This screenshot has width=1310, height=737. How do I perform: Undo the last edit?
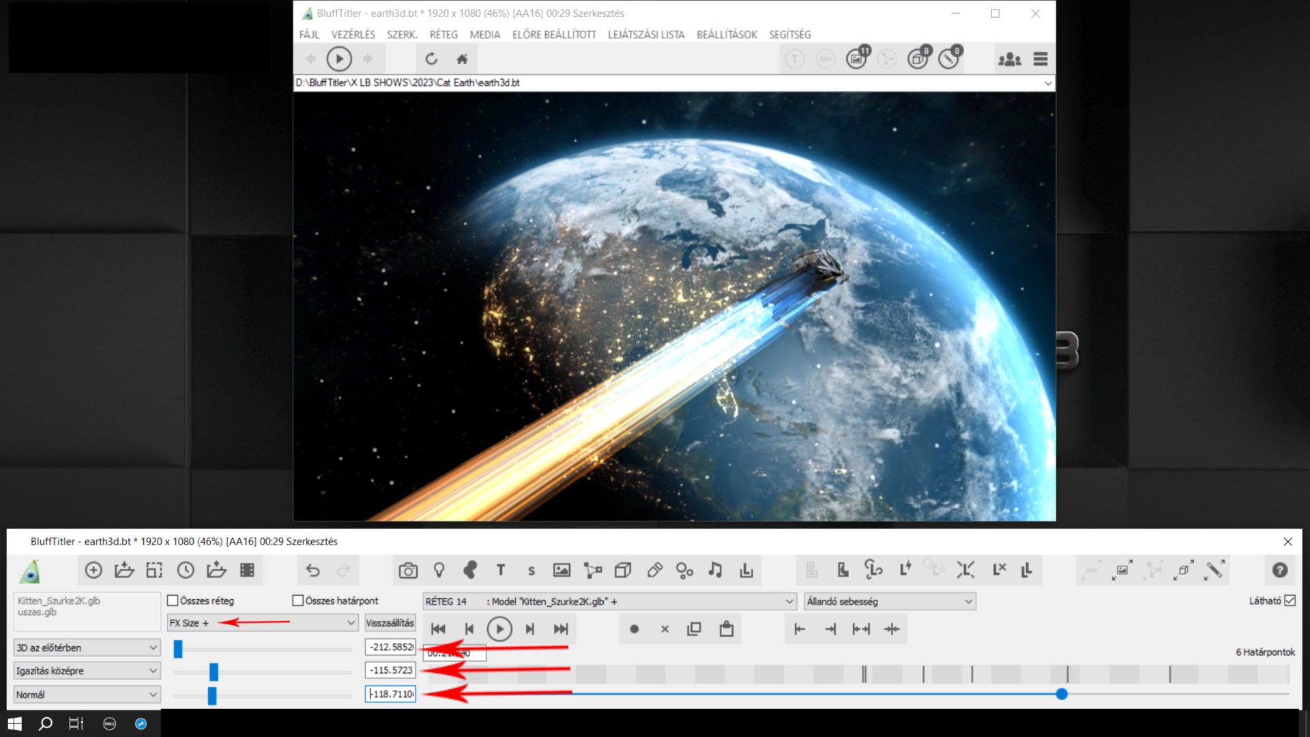(x=312, y=570)
